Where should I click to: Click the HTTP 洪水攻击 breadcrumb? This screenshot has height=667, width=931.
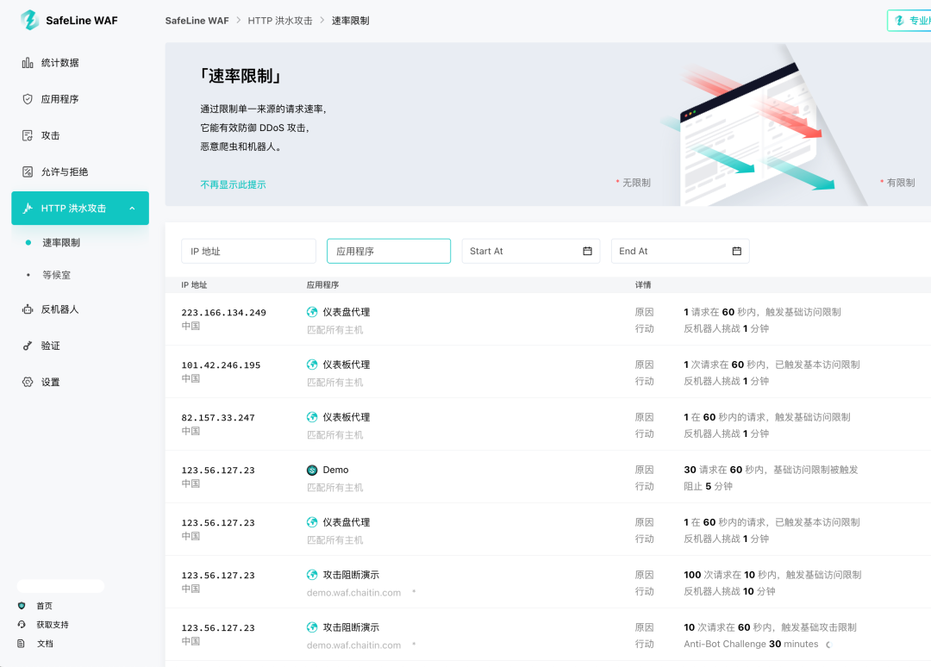279,21
